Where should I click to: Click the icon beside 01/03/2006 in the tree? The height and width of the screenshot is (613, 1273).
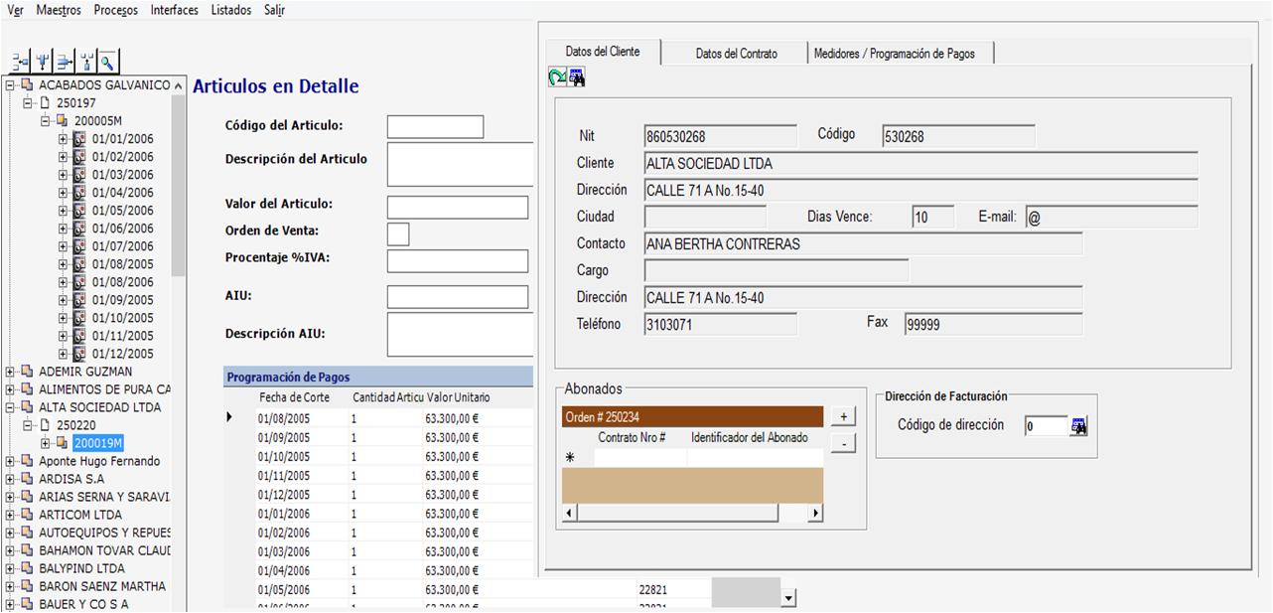80,175
